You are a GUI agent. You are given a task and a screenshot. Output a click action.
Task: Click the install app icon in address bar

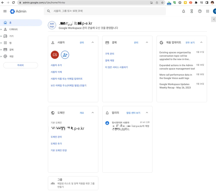point(151,3)
